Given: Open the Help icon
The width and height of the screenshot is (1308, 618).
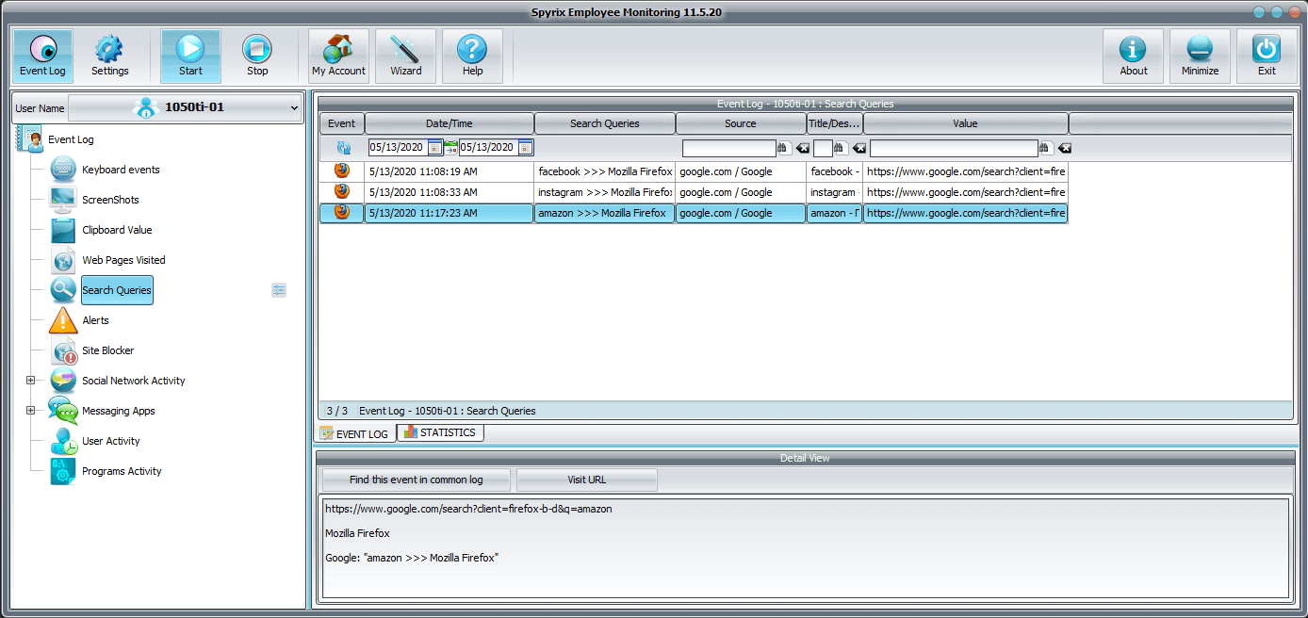Looking at the screenshot, I should point(472,56).
